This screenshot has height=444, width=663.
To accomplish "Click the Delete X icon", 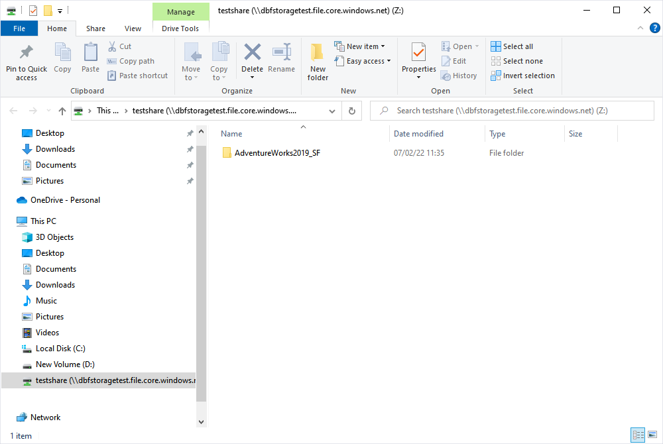I will click(x=253, y=52).
